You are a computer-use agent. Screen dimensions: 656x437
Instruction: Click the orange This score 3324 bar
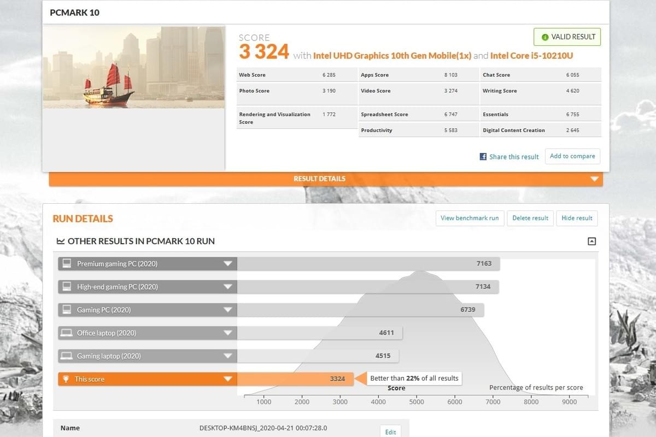[295, 379]
